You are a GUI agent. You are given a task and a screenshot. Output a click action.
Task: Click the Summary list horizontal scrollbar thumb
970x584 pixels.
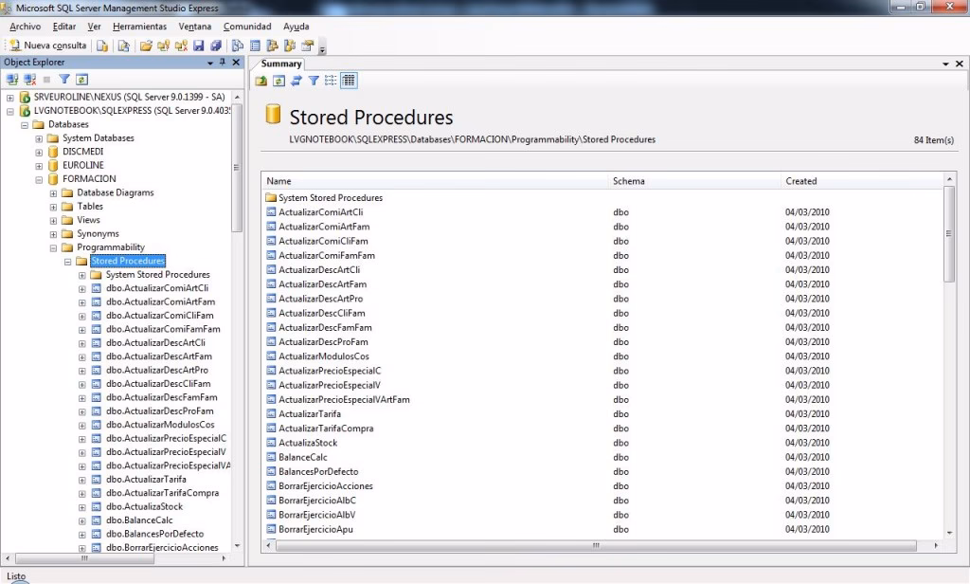[x=596, y=545]
